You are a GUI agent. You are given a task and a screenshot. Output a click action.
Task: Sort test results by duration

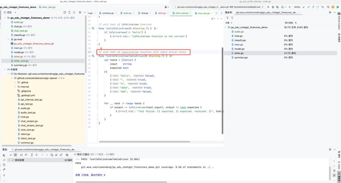26,155
